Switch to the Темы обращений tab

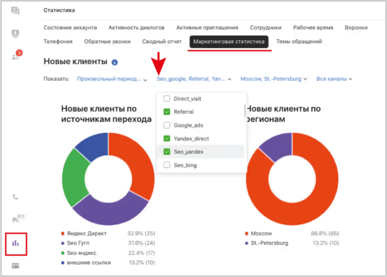click(x=299, y=41)
